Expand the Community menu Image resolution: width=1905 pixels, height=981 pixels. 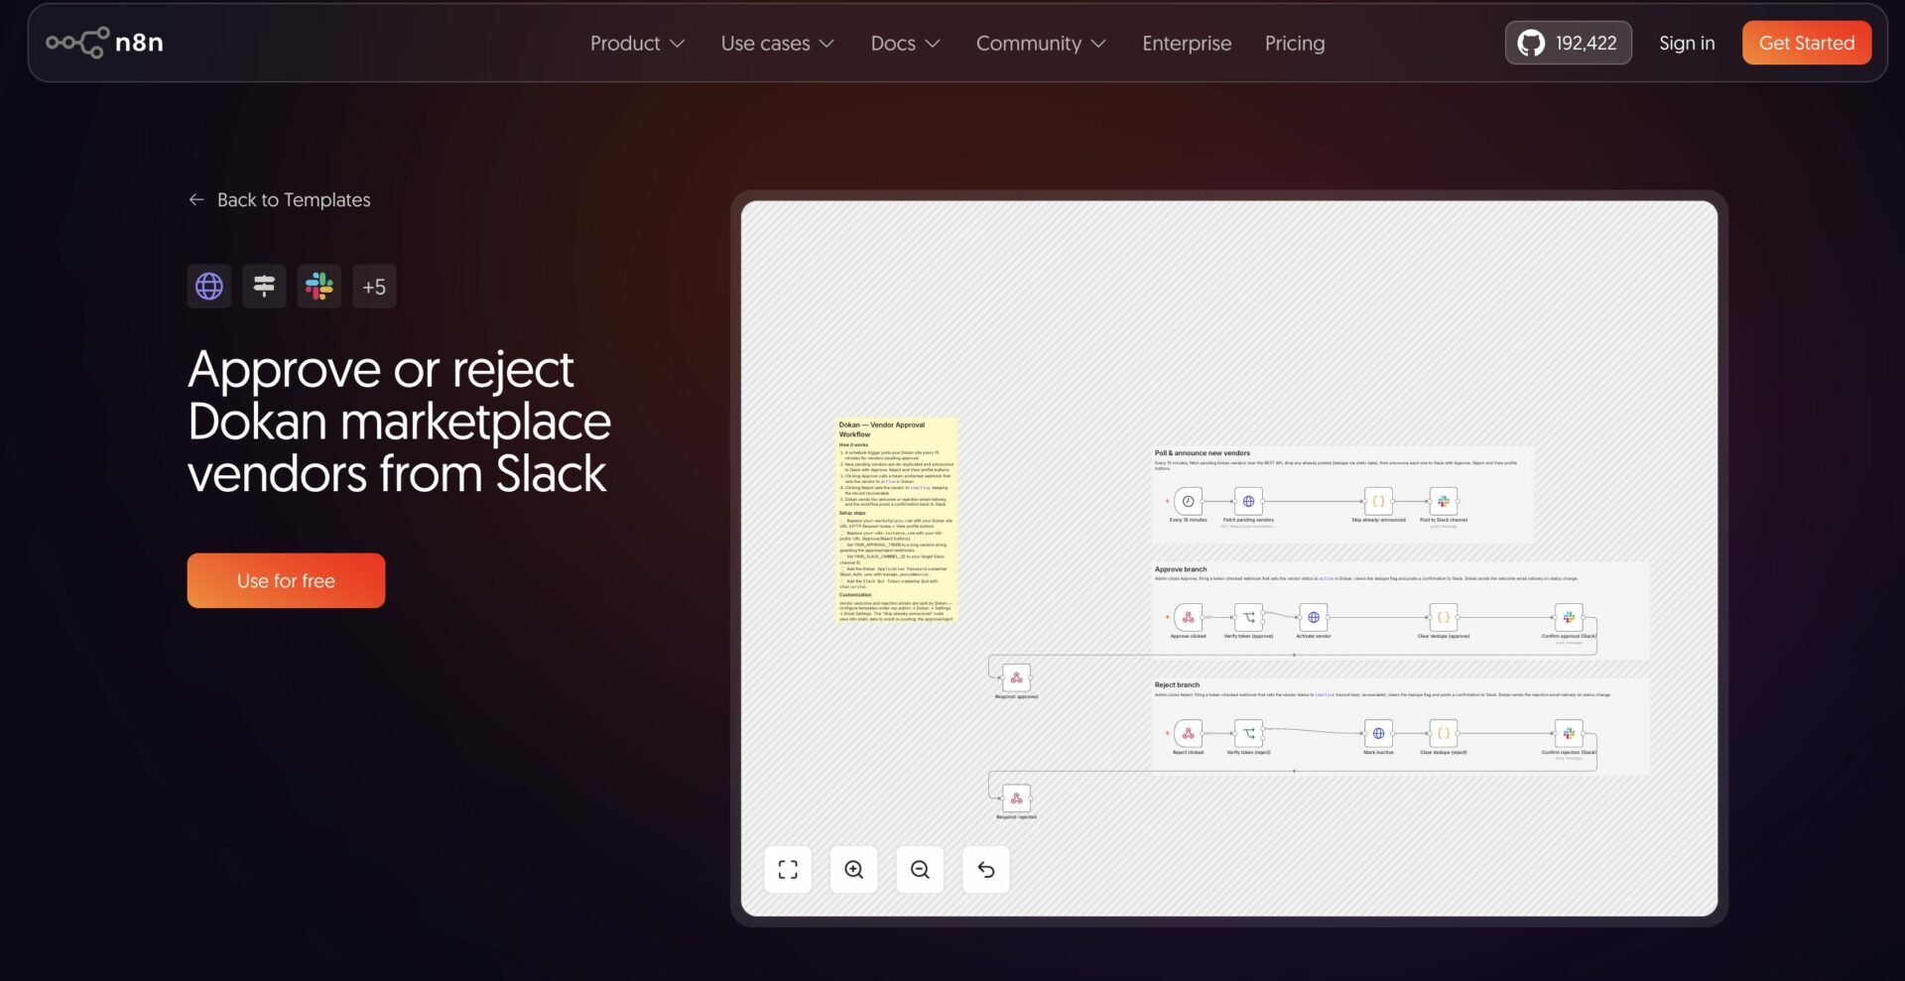coord(1041,44)
